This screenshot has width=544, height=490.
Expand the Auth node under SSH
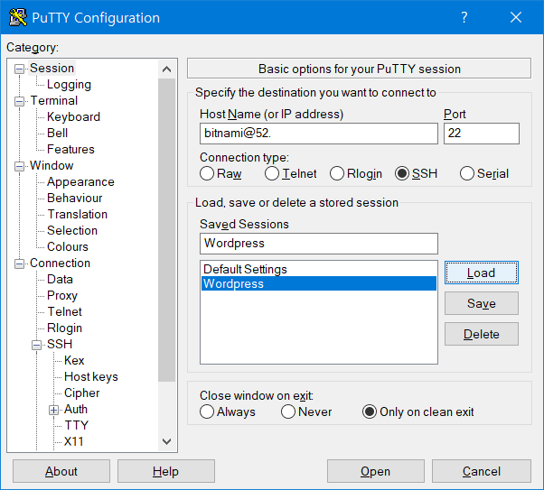tap(54, 410)
